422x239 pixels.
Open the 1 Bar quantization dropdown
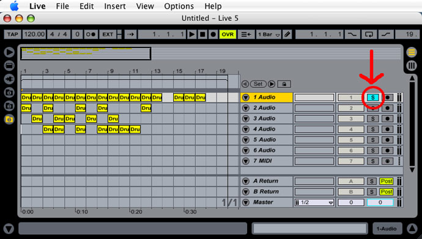pos(269,34)
